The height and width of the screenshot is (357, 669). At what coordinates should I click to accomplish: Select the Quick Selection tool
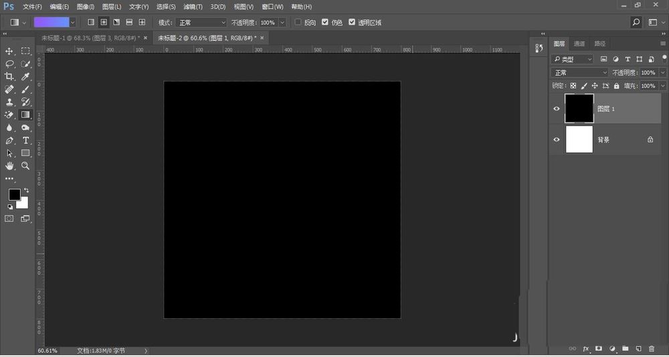click(25, 64)
